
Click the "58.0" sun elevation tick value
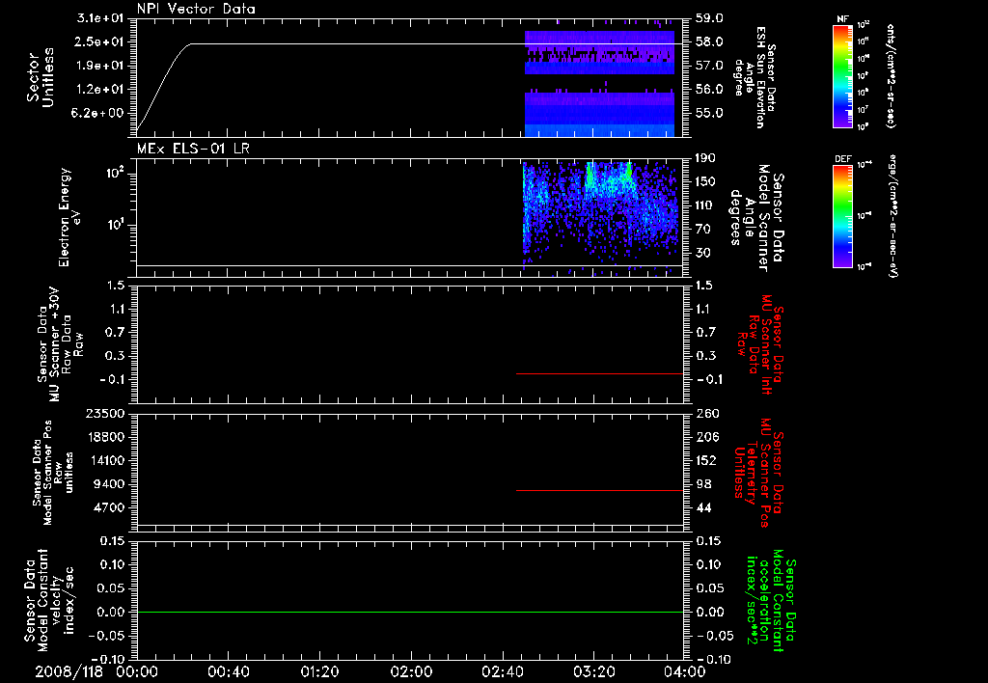(709, 41)
